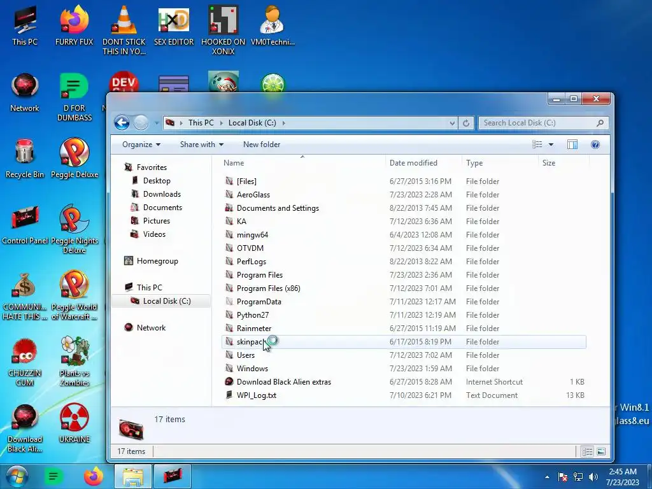
Task: Select This PC in the navigation pane
Action: coord(149,287)
